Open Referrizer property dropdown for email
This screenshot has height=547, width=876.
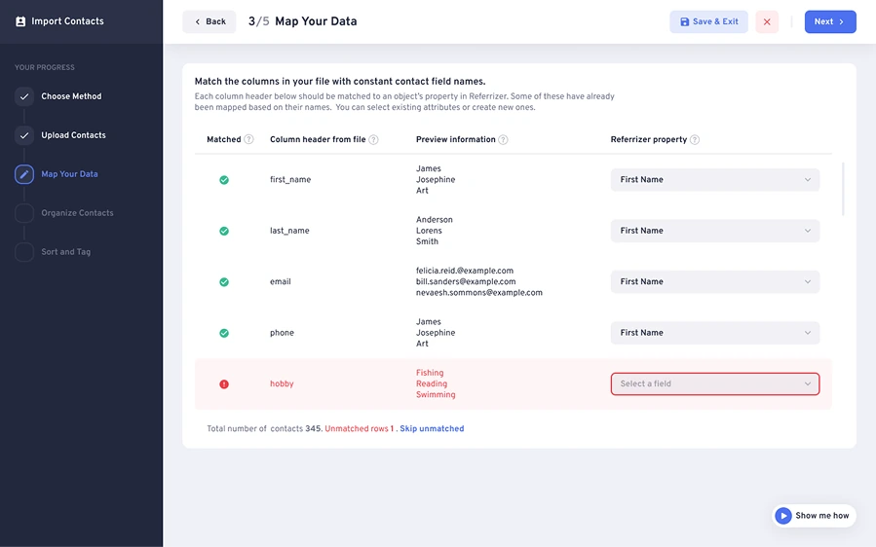pos(714,282)
